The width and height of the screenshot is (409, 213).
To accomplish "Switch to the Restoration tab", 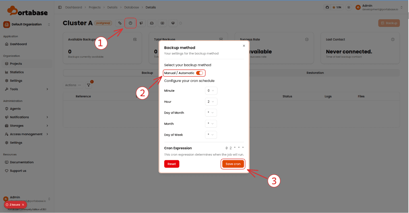I will coord(315,73).
